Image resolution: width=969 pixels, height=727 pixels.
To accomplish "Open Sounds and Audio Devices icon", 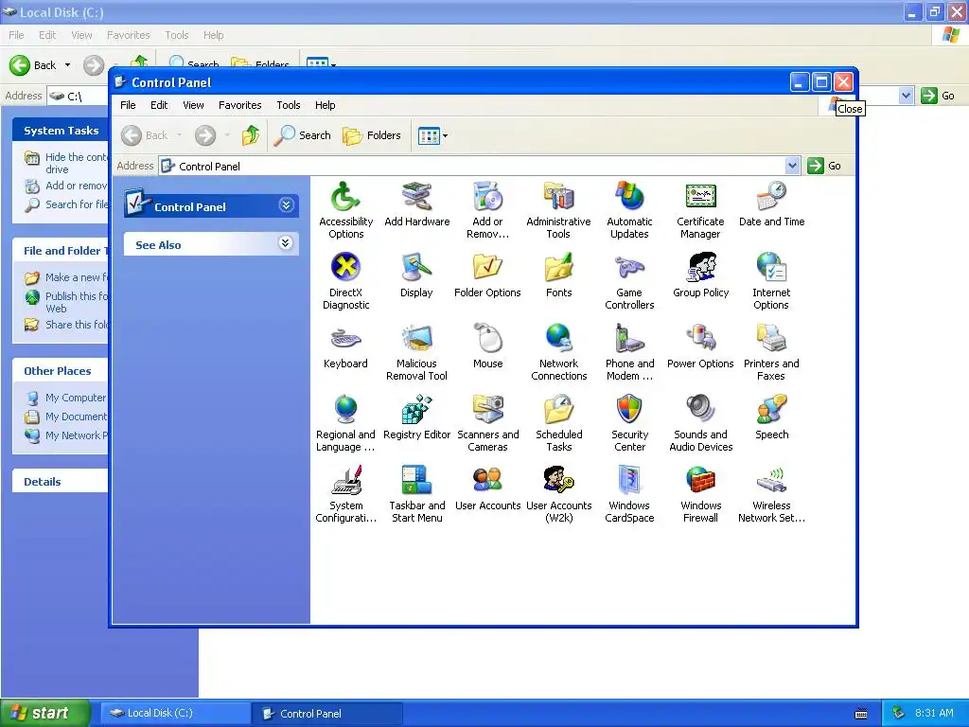I will tap(700, 410).
